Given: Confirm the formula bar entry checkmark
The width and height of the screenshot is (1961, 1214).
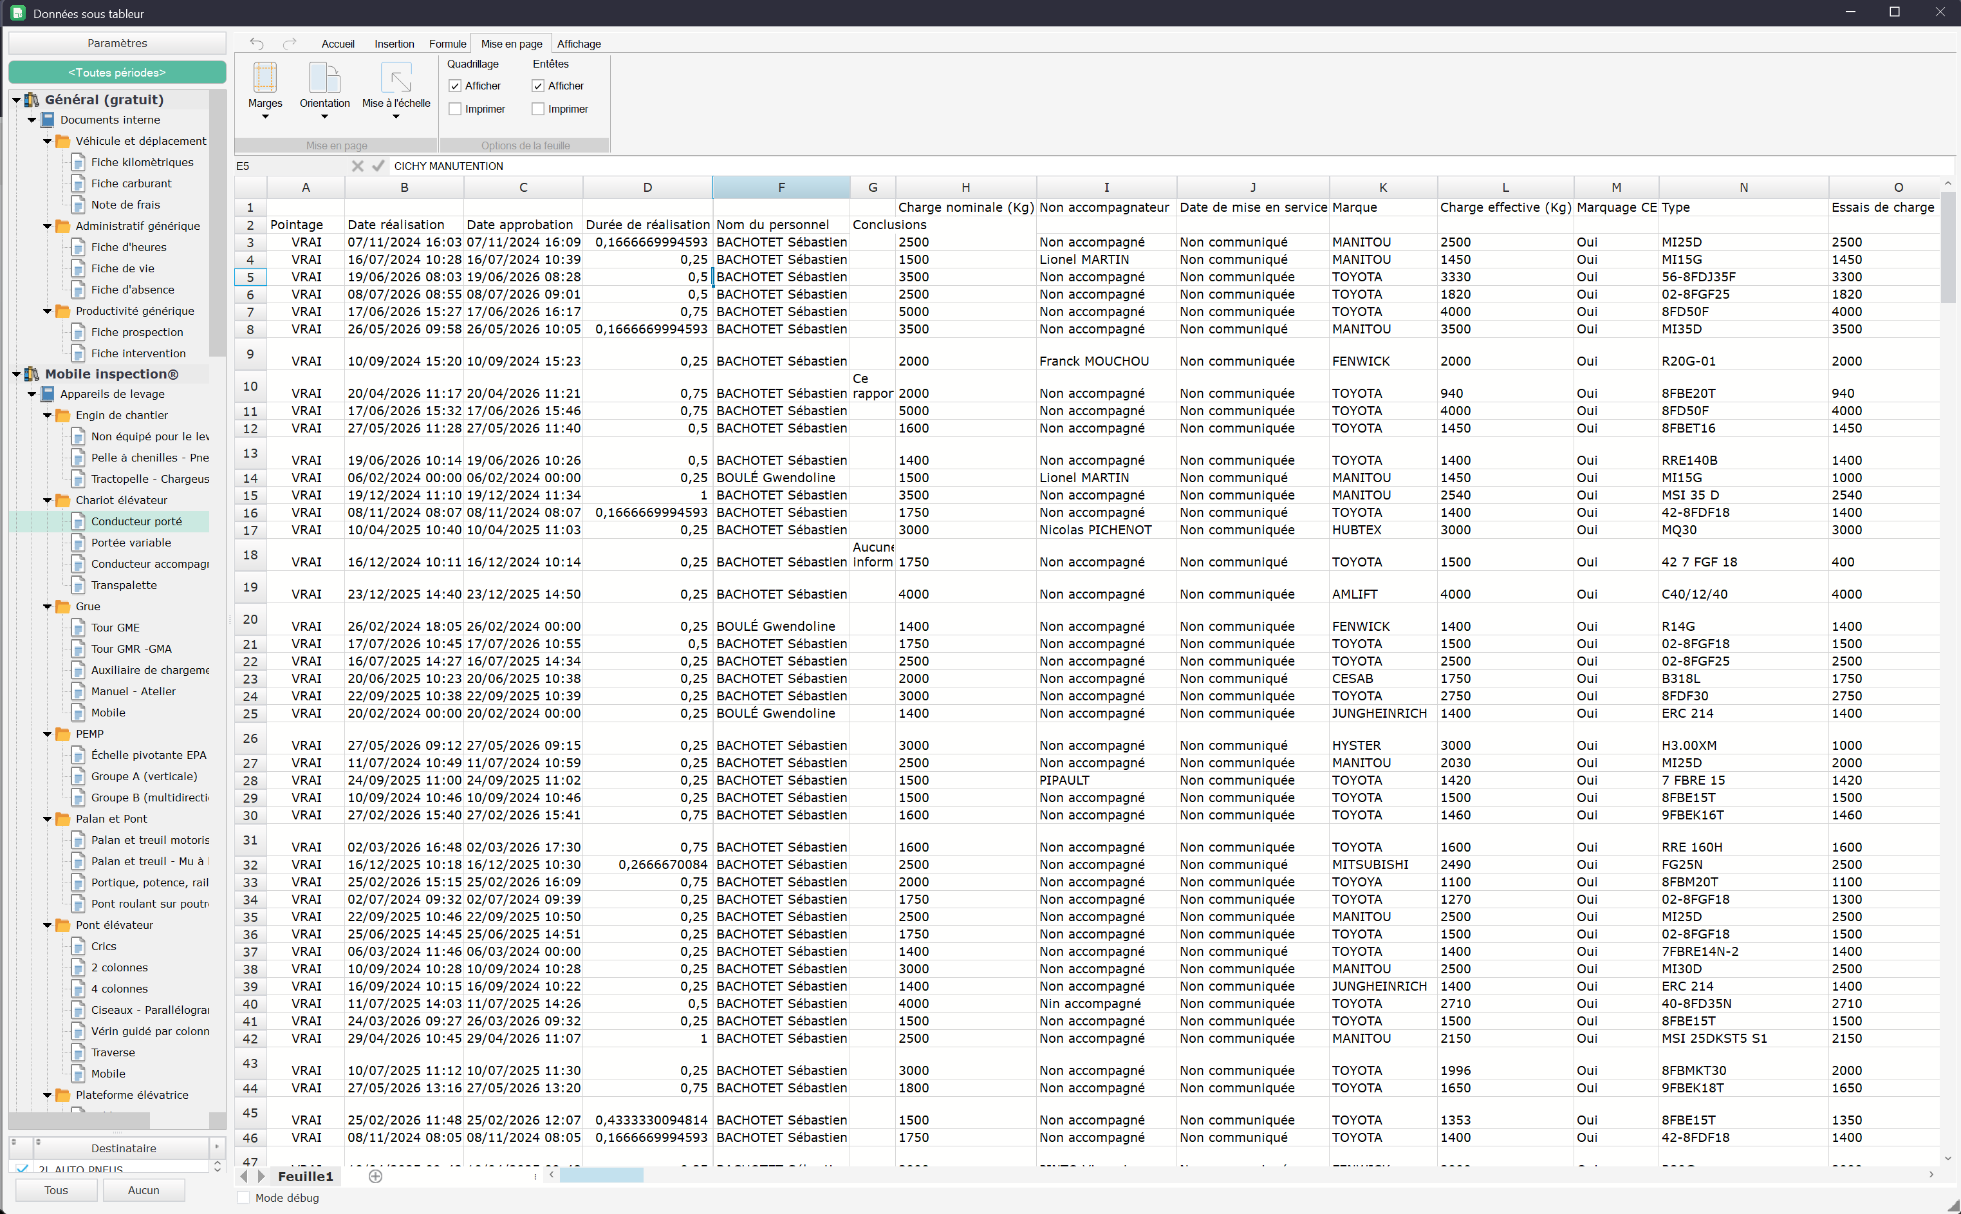Looking at the screenshot, I should point(378,165).
